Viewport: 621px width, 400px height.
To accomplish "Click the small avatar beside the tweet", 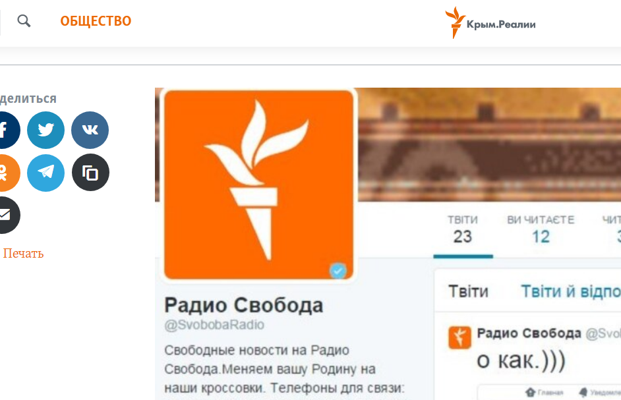I will (x=459, y=337).
